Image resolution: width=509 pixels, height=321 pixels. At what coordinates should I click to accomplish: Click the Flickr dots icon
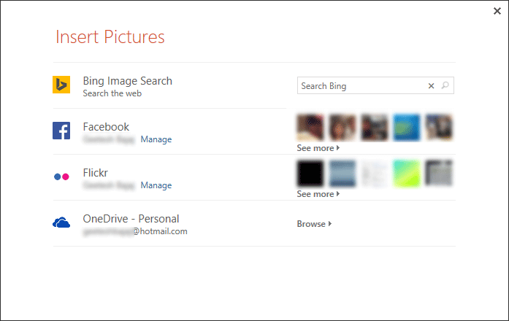point(61,177)
